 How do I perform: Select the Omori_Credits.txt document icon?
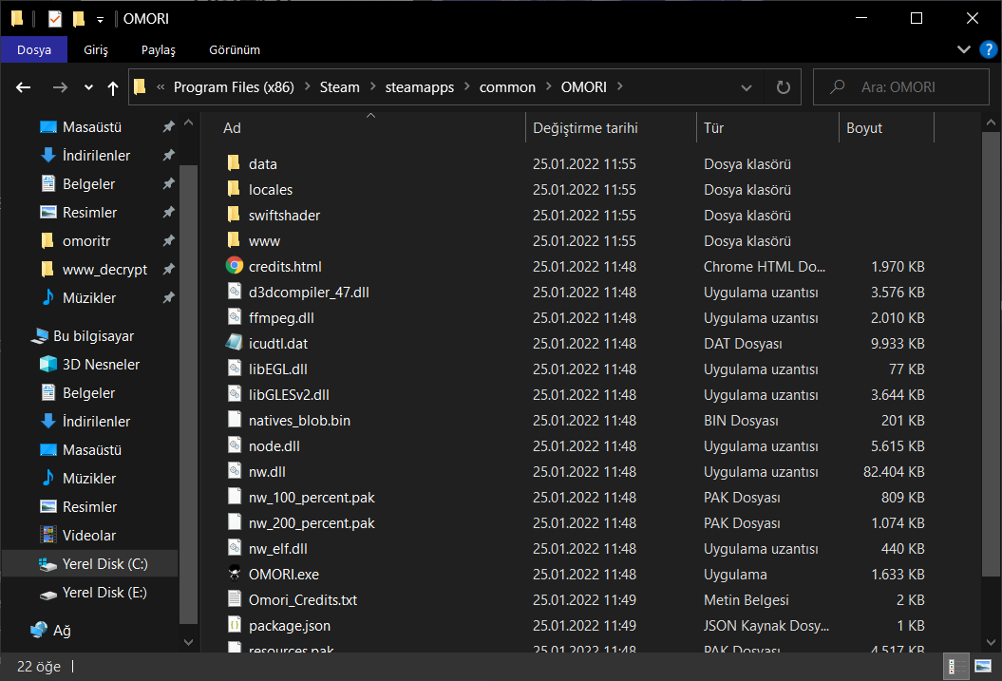[235, 599]
